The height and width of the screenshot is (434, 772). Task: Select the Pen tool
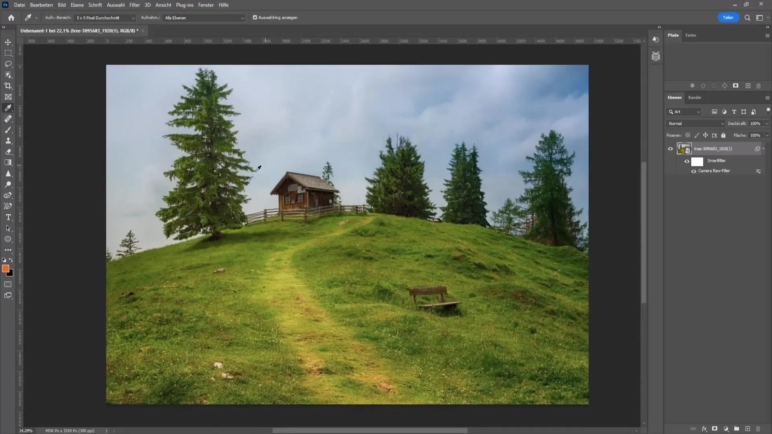tap(8, 195)
